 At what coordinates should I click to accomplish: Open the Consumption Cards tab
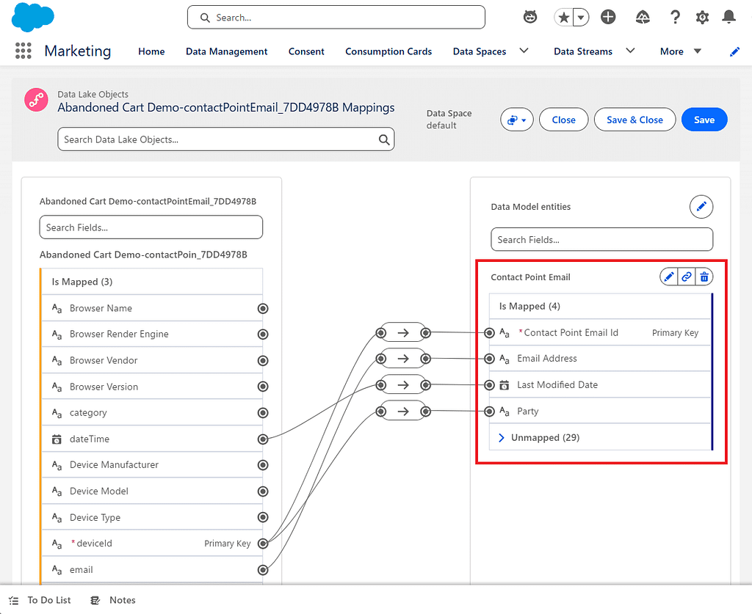click(388, 51)
